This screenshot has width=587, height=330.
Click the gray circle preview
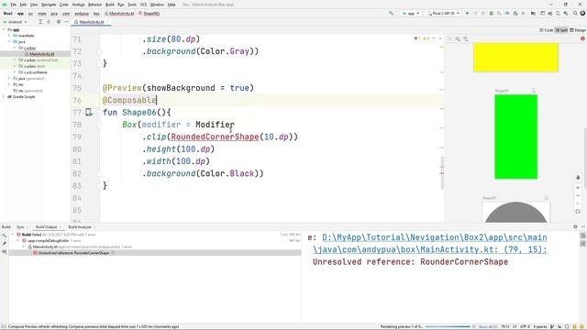pos(515,212)
